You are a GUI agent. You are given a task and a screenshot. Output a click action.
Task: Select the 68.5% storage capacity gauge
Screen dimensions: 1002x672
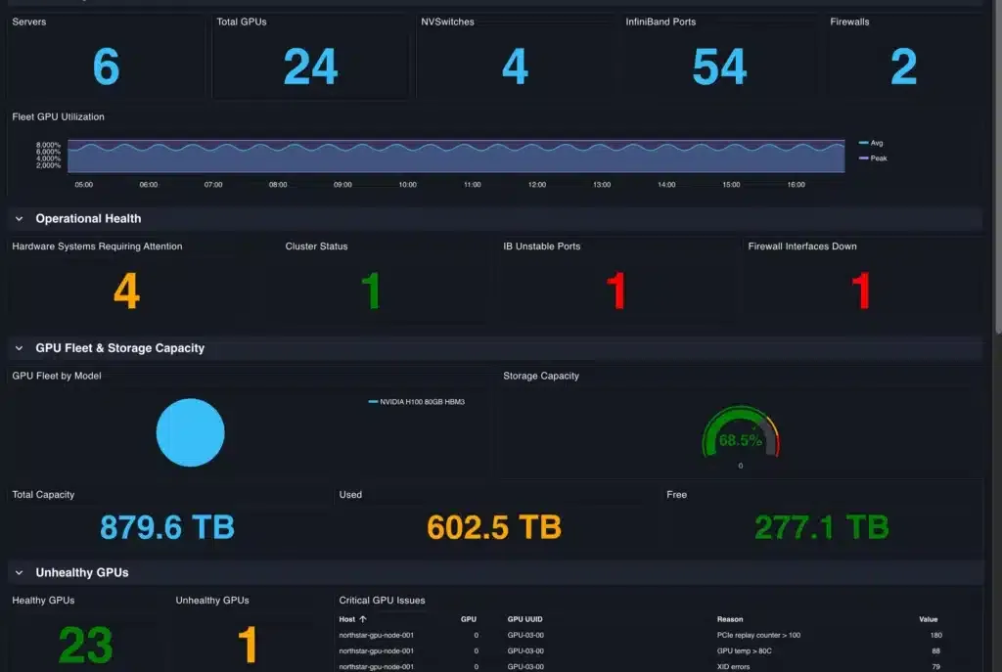[x=741, y=431]
